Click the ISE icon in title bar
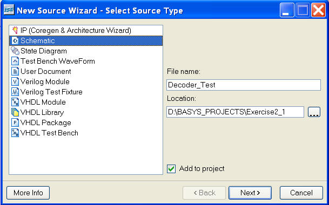The image size is (329, 205). 9,10
